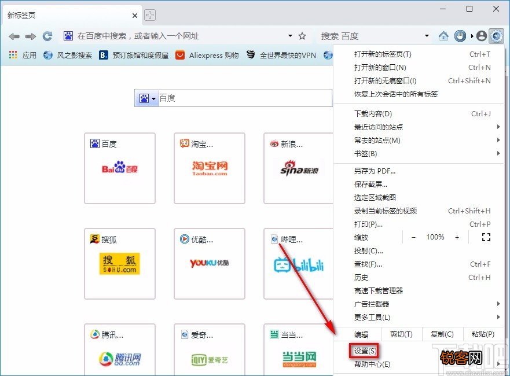
Task: Expand 更多工具(L) submenu
Action: 419,318
